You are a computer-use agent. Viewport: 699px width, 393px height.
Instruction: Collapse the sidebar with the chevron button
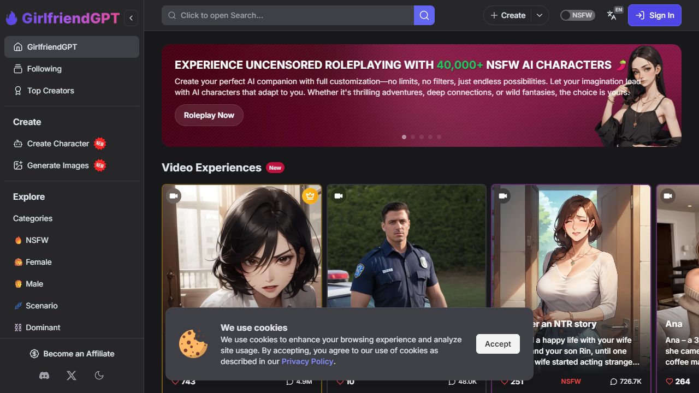tap(131, 18)
